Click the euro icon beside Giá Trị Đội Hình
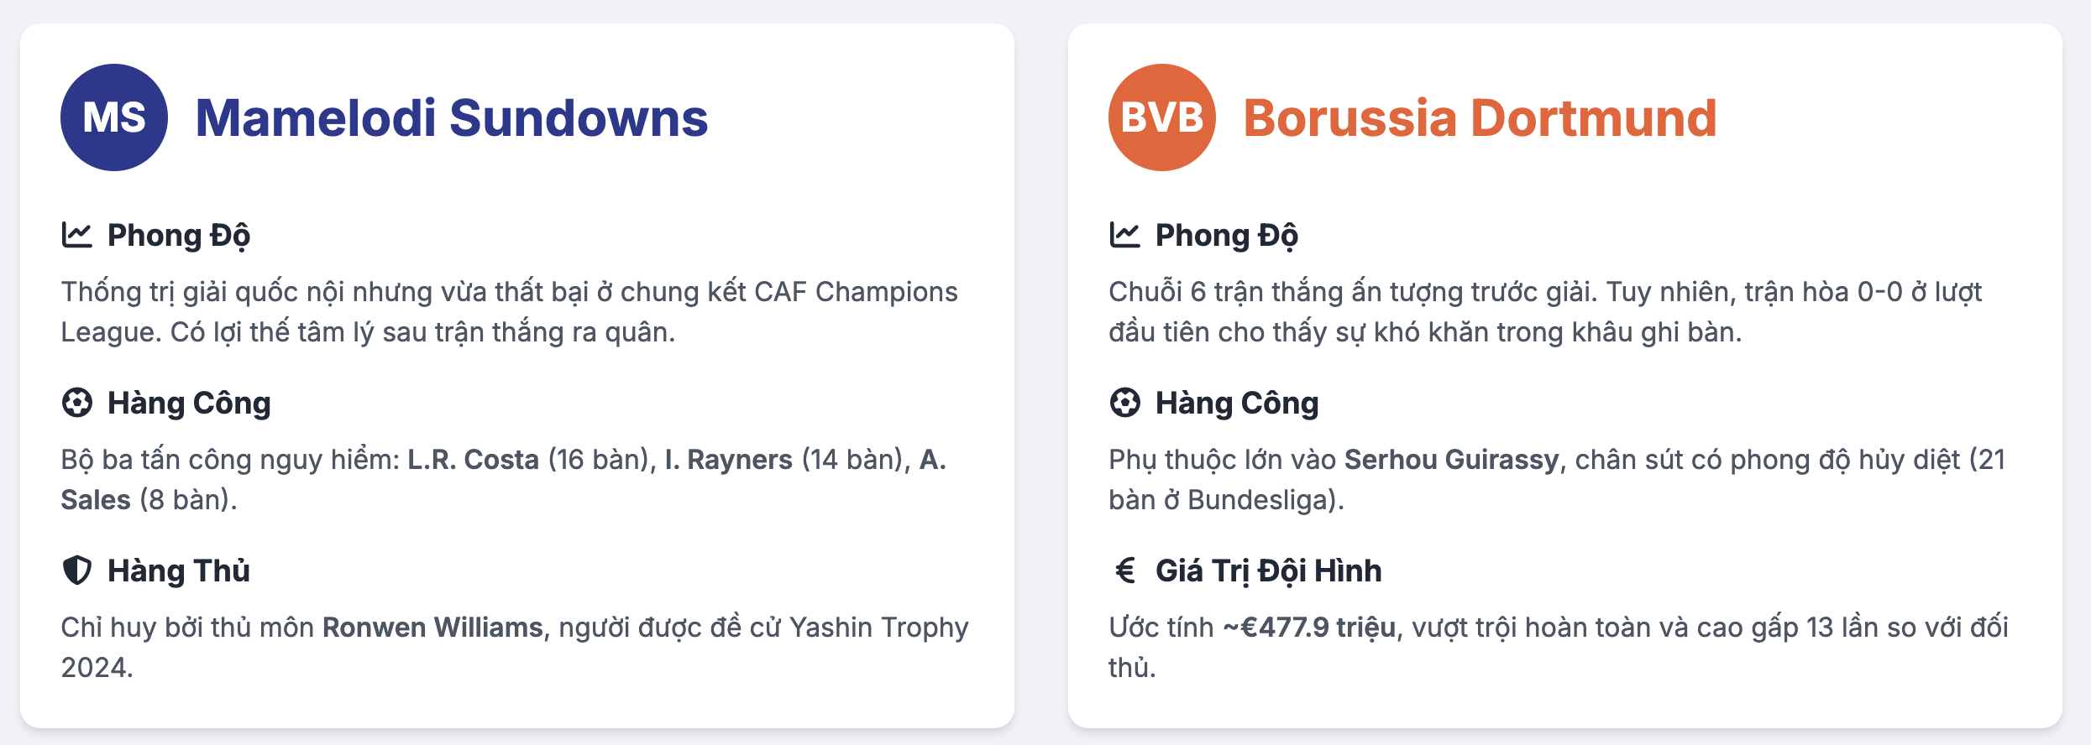2091x745 pixels. [x=1125, y=570]
